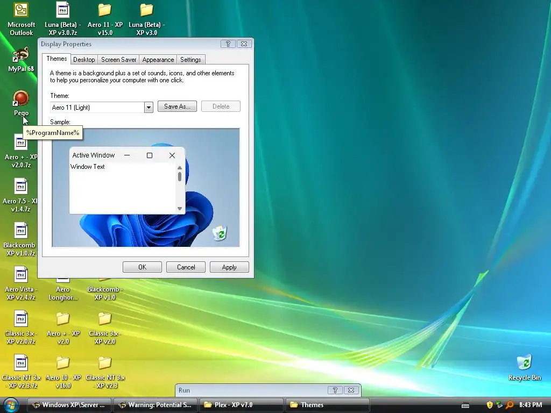Expand the Theme dropdown arrow
This screenshot has width=551, height=413.
pos(149,107)
